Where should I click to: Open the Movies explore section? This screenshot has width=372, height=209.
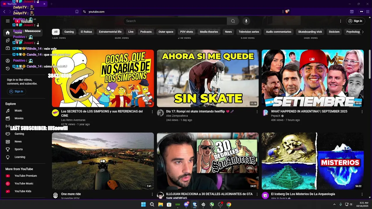[x=19, y=118]
